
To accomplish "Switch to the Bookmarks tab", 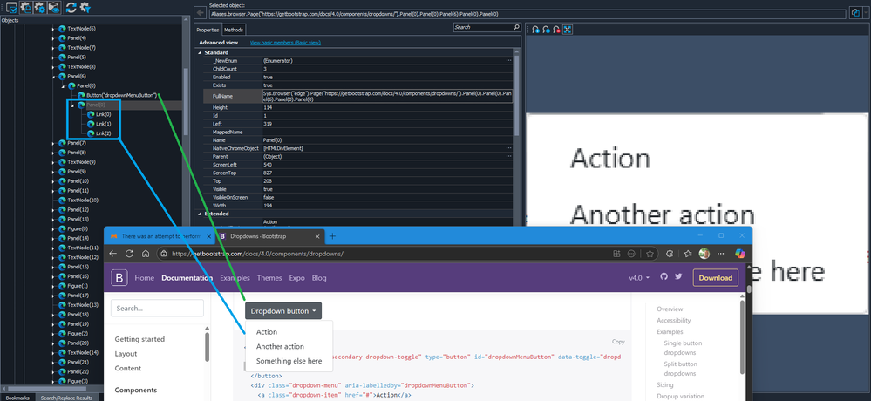I will click(18, 397).
